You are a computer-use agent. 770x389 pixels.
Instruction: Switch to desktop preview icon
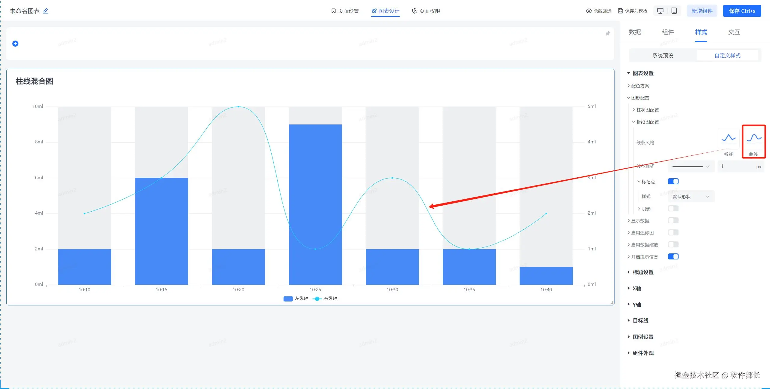[660, 11]
